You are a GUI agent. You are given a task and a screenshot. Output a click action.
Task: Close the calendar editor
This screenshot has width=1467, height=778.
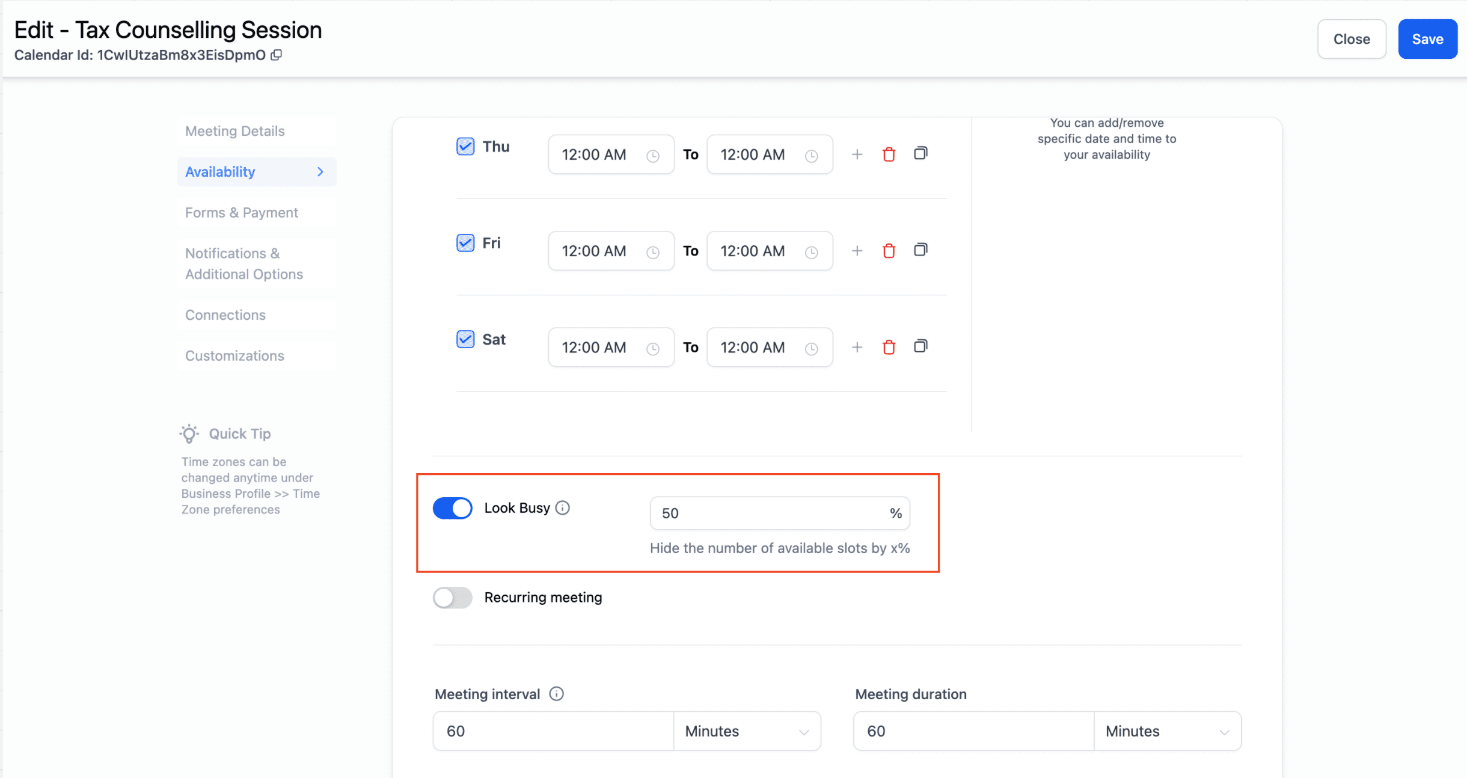click(x=1352, y=39)
